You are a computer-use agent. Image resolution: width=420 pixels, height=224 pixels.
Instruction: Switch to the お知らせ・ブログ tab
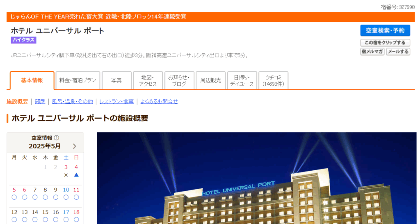pyautogui.click(x=179, y=80)
